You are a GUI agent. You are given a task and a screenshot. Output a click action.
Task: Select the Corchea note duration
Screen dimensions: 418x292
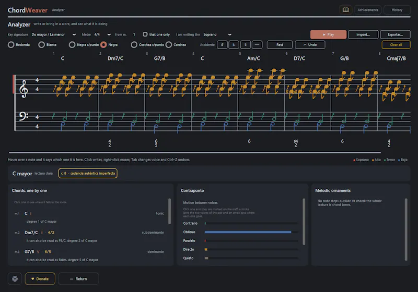tap(168, 45)
